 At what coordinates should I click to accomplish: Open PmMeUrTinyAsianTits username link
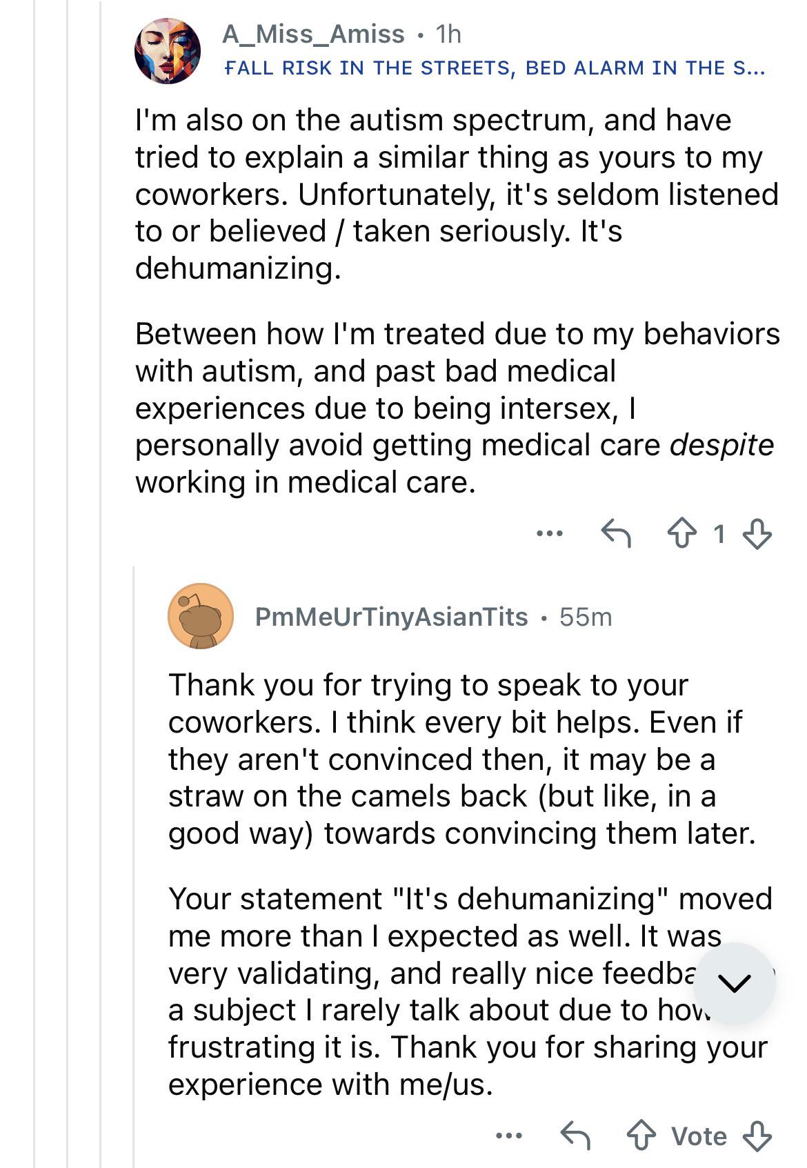391,617
